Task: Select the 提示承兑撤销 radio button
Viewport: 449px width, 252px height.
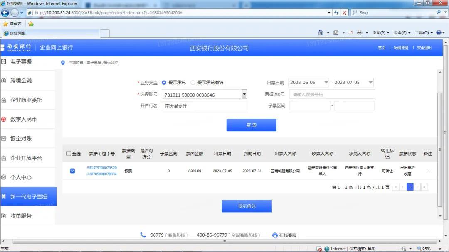Action: click(193, 82)
